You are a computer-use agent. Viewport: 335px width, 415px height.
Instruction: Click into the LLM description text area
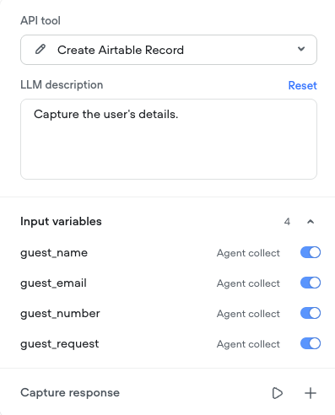[169, 139]
